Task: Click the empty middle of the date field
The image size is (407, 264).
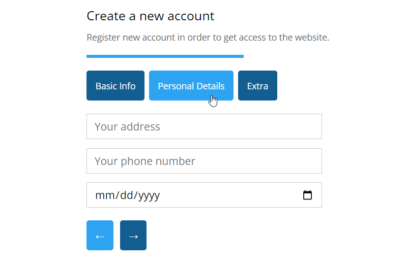Action: point(229,195)
